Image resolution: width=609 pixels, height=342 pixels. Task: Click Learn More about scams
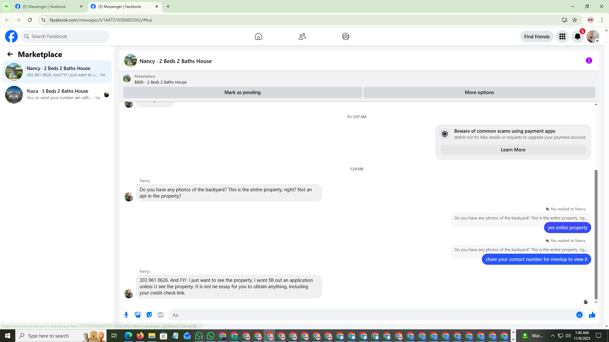(513, 150)
